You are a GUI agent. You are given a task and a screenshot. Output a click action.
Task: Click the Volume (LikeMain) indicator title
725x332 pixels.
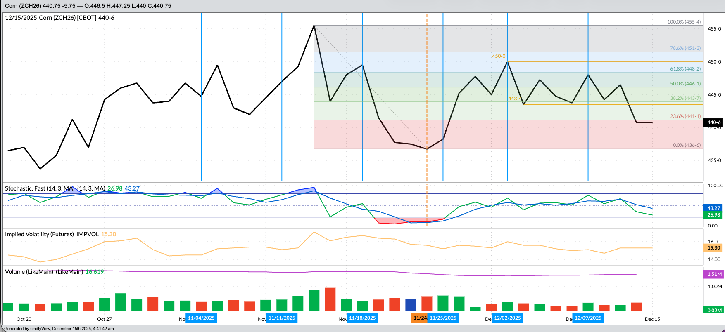point(44,272)
